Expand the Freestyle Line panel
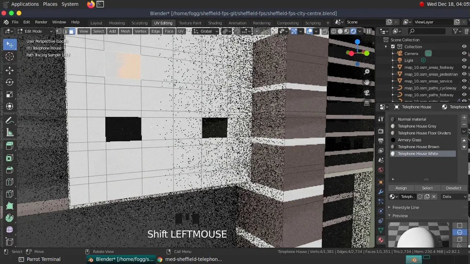 pyautogui.click(x=405, y=208)
